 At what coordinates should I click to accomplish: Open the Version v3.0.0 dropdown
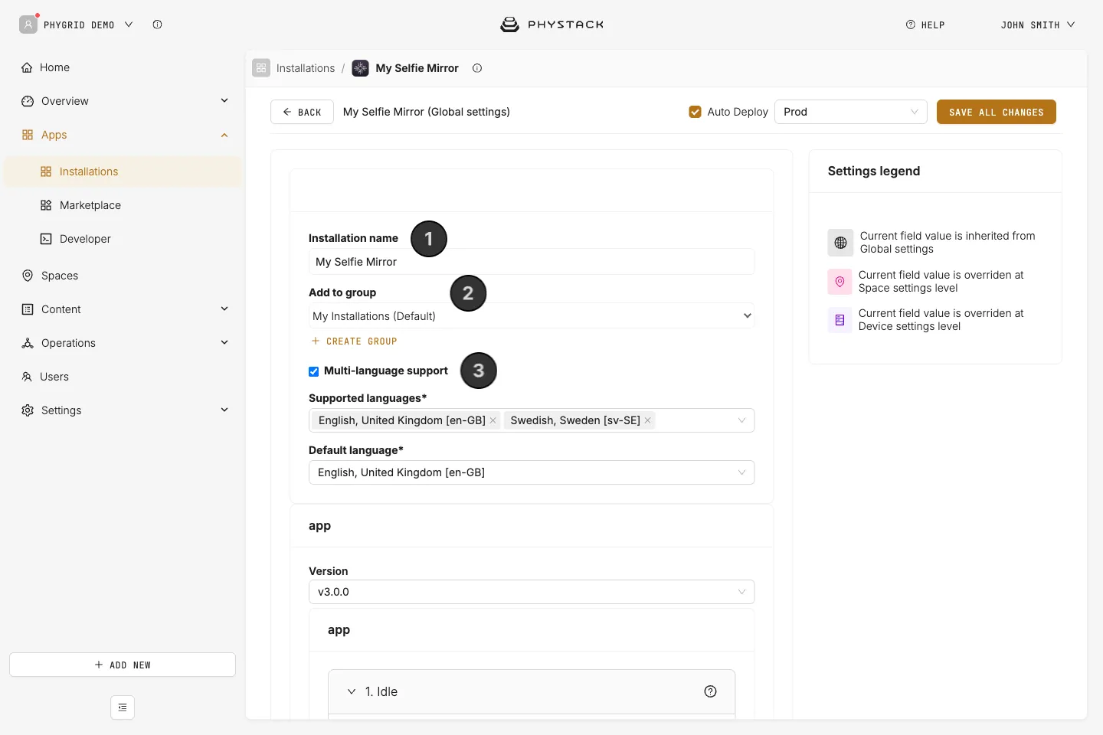[532, 592]
